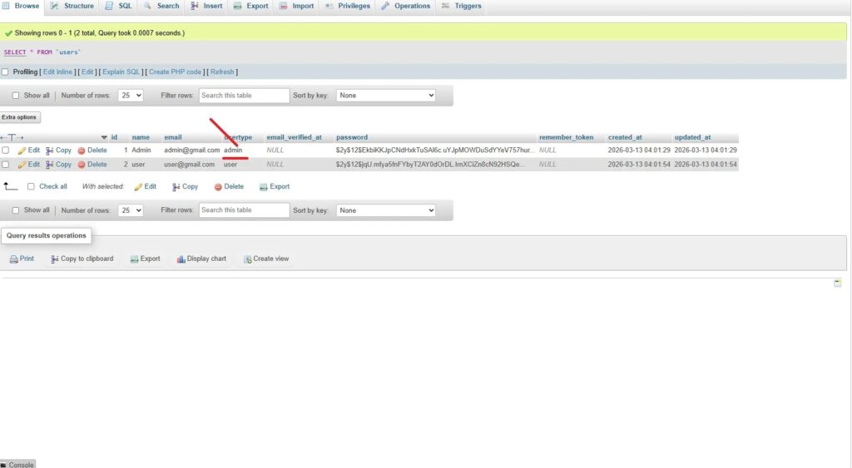Click the Copy icon for user row
Screen dimensions: 852x468
coord(50,165)
